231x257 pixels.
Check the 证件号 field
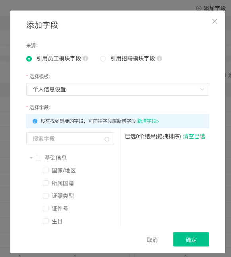tap(46, 209)
